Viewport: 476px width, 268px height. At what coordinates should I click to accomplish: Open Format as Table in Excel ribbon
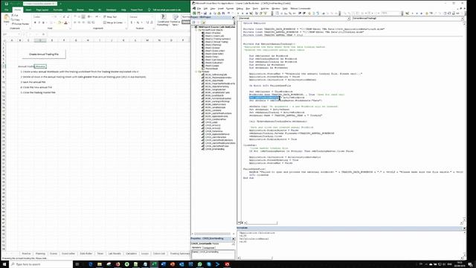click(175, 20)
